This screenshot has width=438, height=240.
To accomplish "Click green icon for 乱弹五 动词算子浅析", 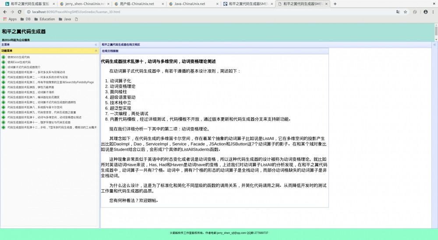I will coord(4,92).
